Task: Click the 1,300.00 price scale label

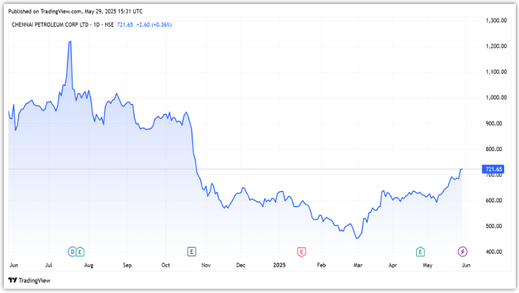Action: click(495, 21)
